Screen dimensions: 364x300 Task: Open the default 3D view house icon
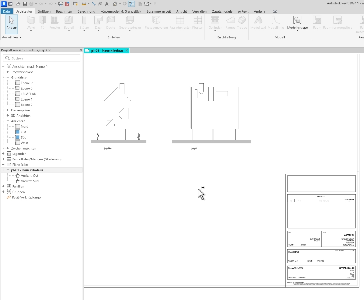pos(115,4)
